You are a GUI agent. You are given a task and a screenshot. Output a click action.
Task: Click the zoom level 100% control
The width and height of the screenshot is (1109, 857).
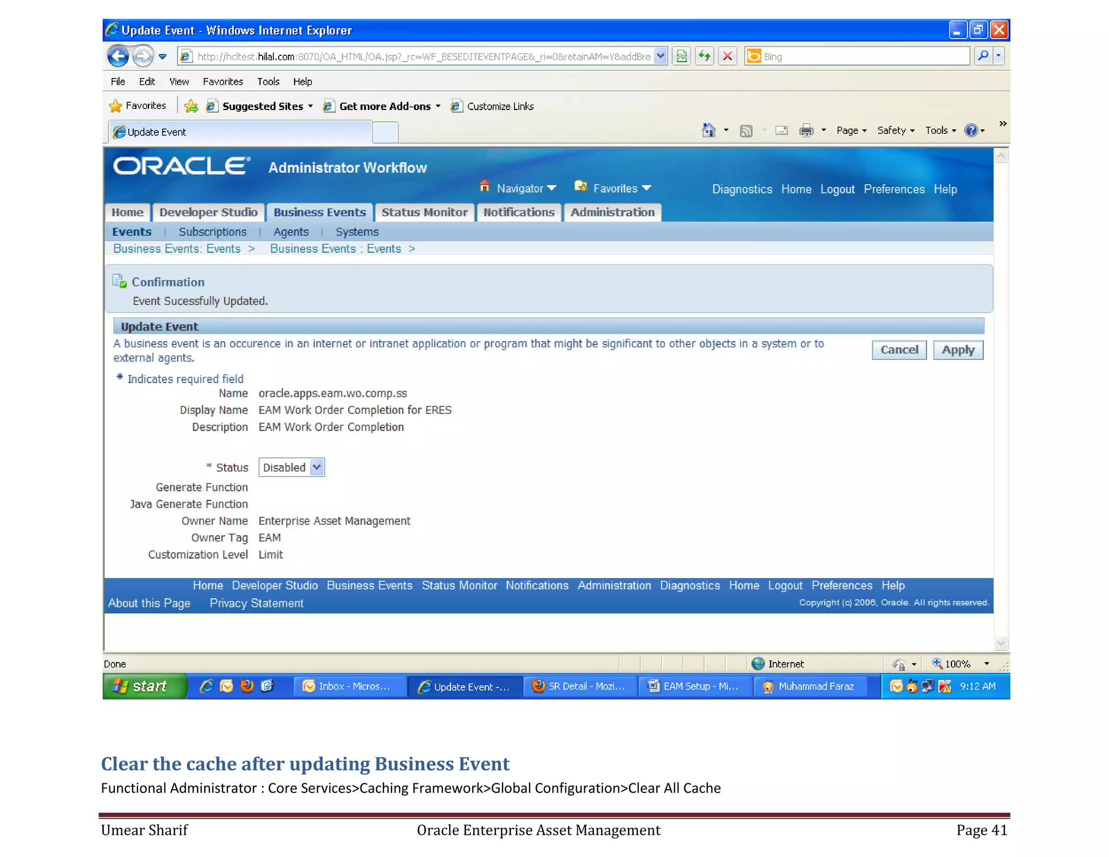click(x=957, y=664)
